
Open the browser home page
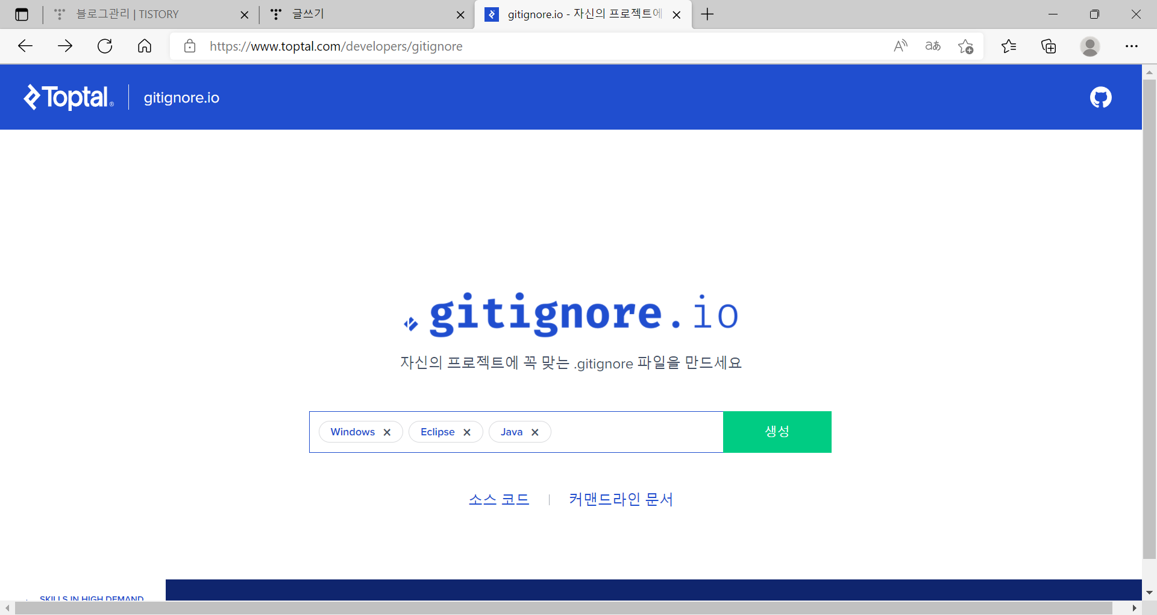145,46
